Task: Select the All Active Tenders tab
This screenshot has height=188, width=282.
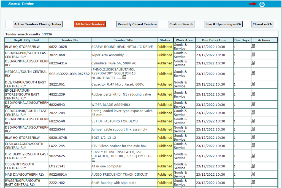Action: coord(90,24)
